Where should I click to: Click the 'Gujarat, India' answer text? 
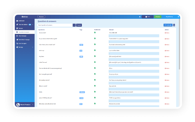point(113,86)
